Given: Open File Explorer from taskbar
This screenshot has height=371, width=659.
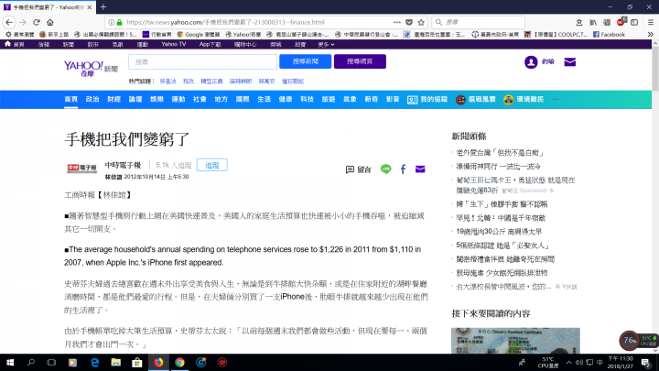Looking at the screenshot, I should point(115,362).
